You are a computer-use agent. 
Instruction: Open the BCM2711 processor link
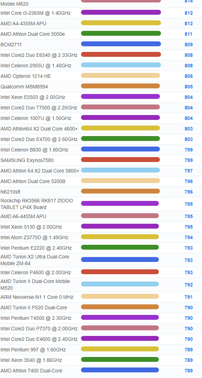11,45
